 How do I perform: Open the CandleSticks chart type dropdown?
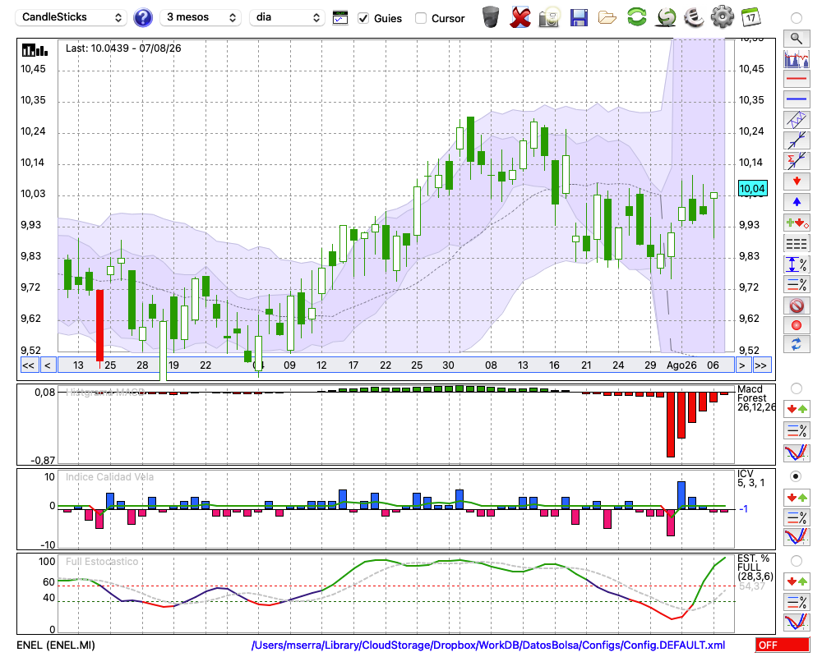coord(72,17)
